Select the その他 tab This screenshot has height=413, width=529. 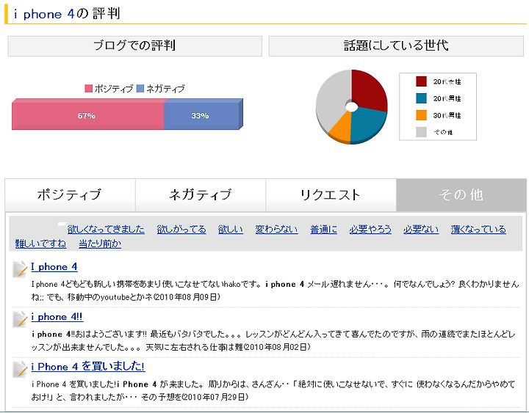pyautogui.click(x=461, y=195)
